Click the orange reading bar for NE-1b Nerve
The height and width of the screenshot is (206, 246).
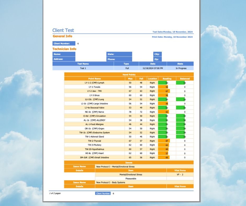tap(164, 112)
